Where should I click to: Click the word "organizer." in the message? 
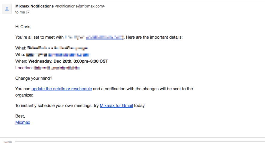24,95
